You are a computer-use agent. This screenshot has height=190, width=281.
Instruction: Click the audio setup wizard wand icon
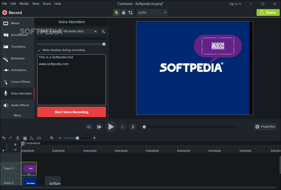pyautogui.click(x=103, y=31)
